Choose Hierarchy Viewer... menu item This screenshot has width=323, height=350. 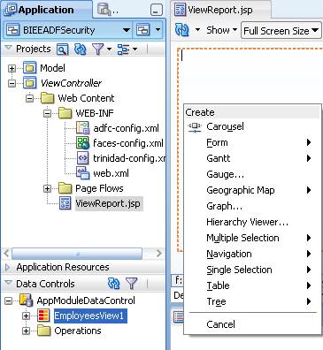(253, 222)
